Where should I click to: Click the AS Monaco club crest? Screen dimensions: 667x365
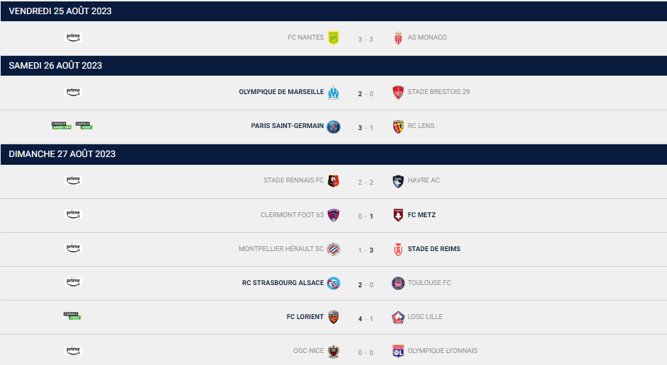398,38
